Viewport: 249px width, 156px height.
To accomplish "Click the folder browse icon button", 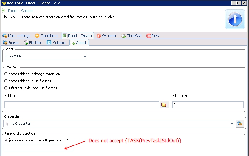I will point(164,105).
